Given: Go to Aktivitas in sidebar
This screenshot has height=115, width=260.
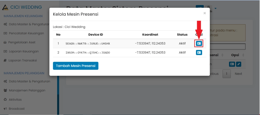Looking at the screenshot, I should click(15, 100).
